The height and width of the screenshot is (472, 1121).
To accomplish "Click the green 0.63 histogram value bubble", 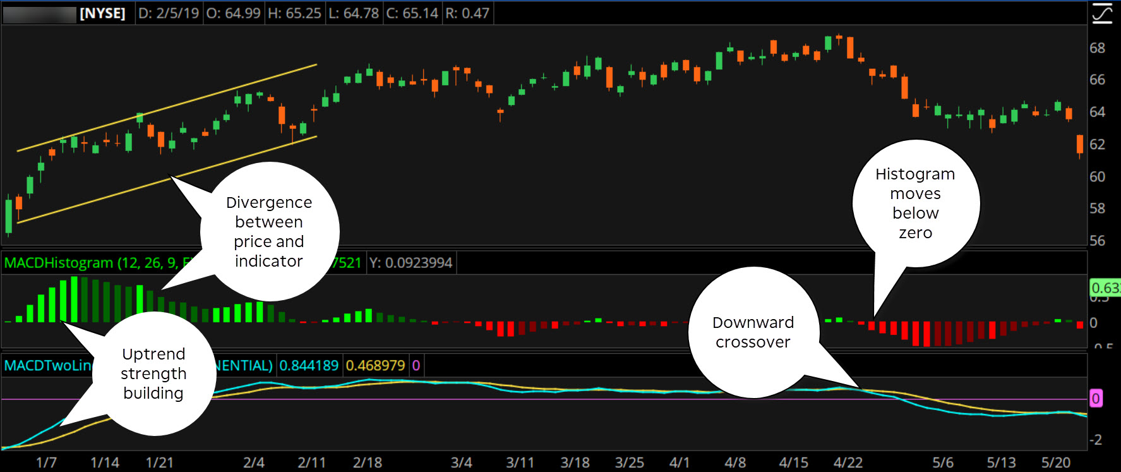I will point(1105,288).
